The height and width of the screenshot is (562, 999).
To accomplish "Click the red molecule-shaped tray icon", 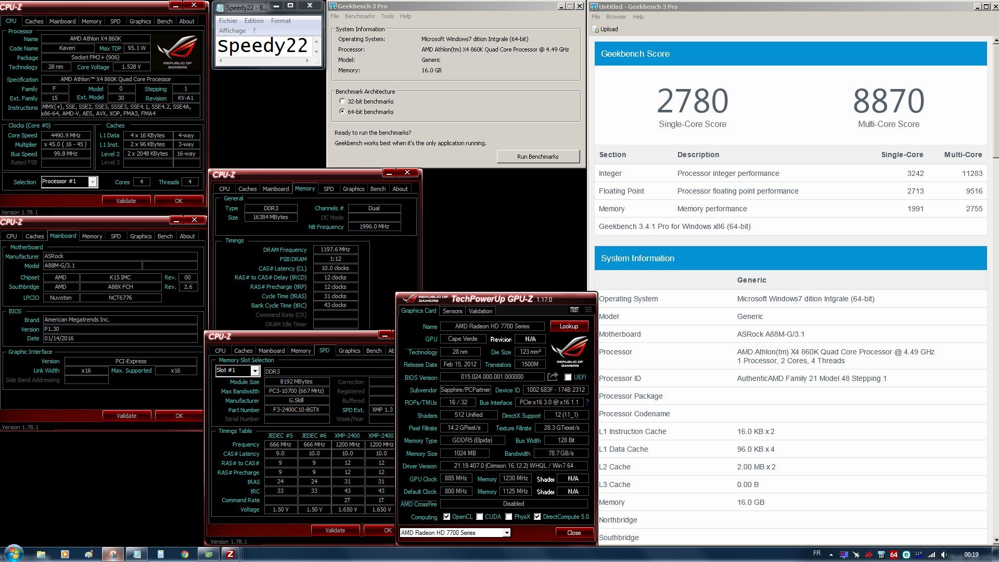I will point(868,555).
